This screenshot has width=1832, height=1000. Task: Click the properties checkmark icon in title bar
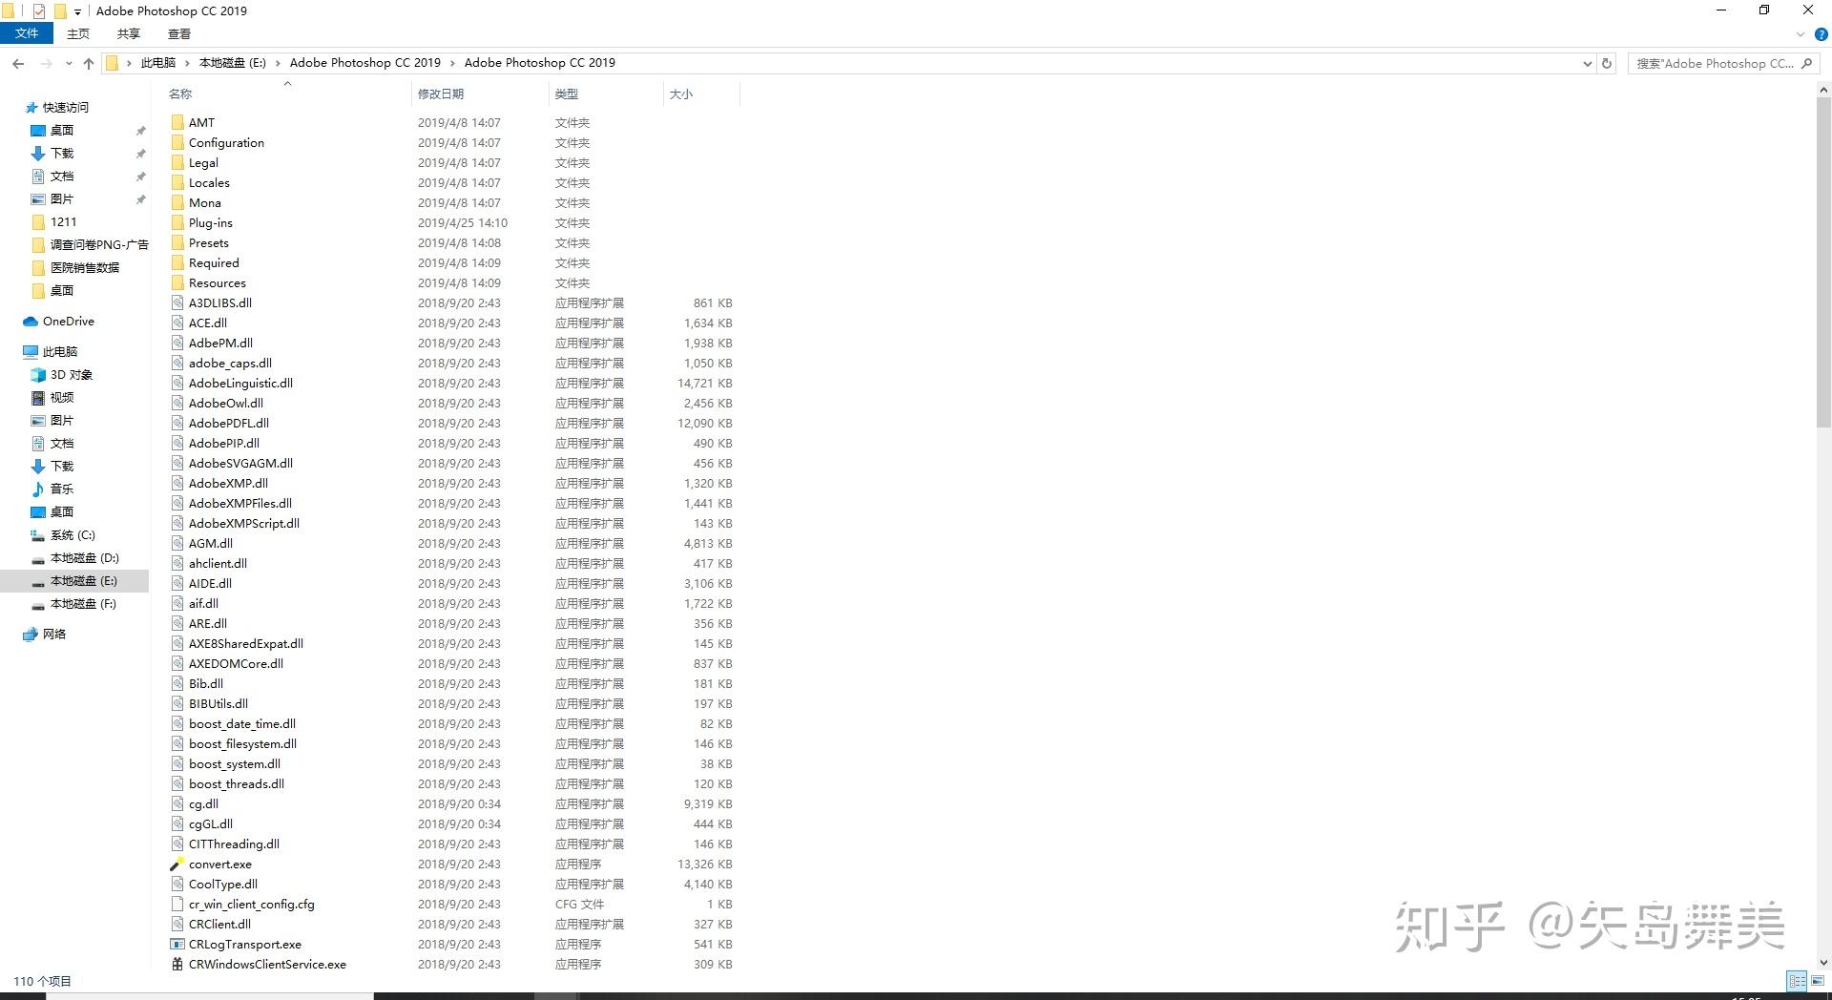point(38,11)
